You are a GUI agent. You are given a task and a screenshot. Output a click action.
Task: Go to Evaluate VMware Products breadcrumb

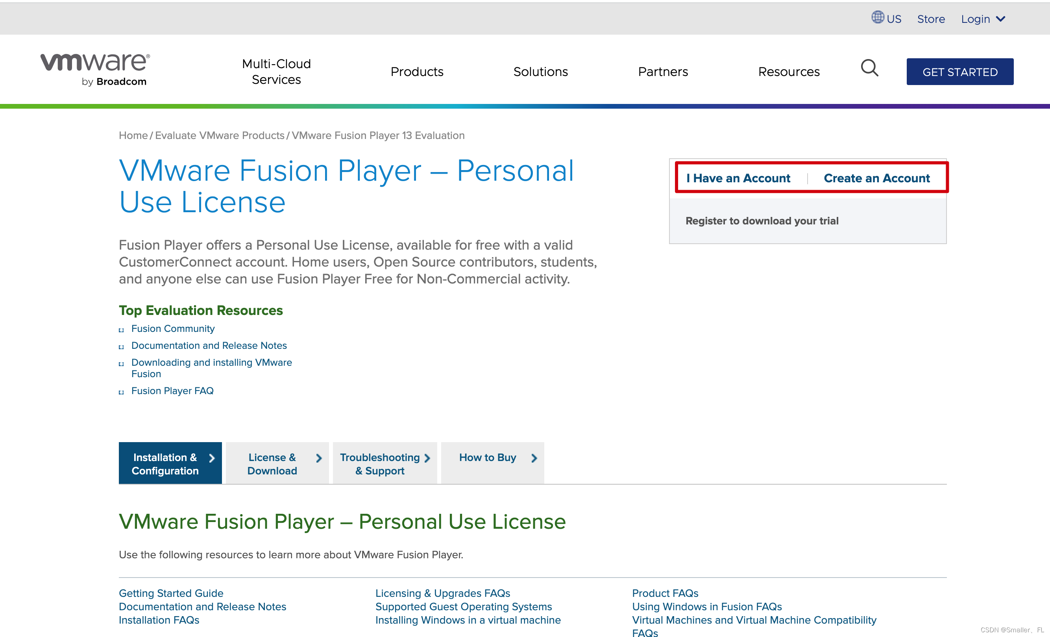[x=220, y=135]
